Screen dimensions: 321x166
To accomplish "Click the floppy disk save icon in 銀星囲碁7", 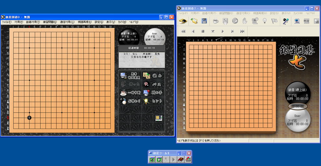I will tap(204, 21).
